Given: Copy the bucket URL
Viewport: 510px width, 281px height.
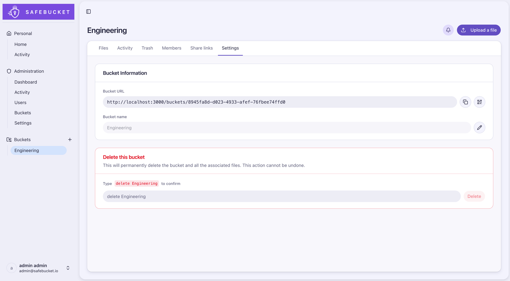Looking at the screenshot, I should click(465, 102).
